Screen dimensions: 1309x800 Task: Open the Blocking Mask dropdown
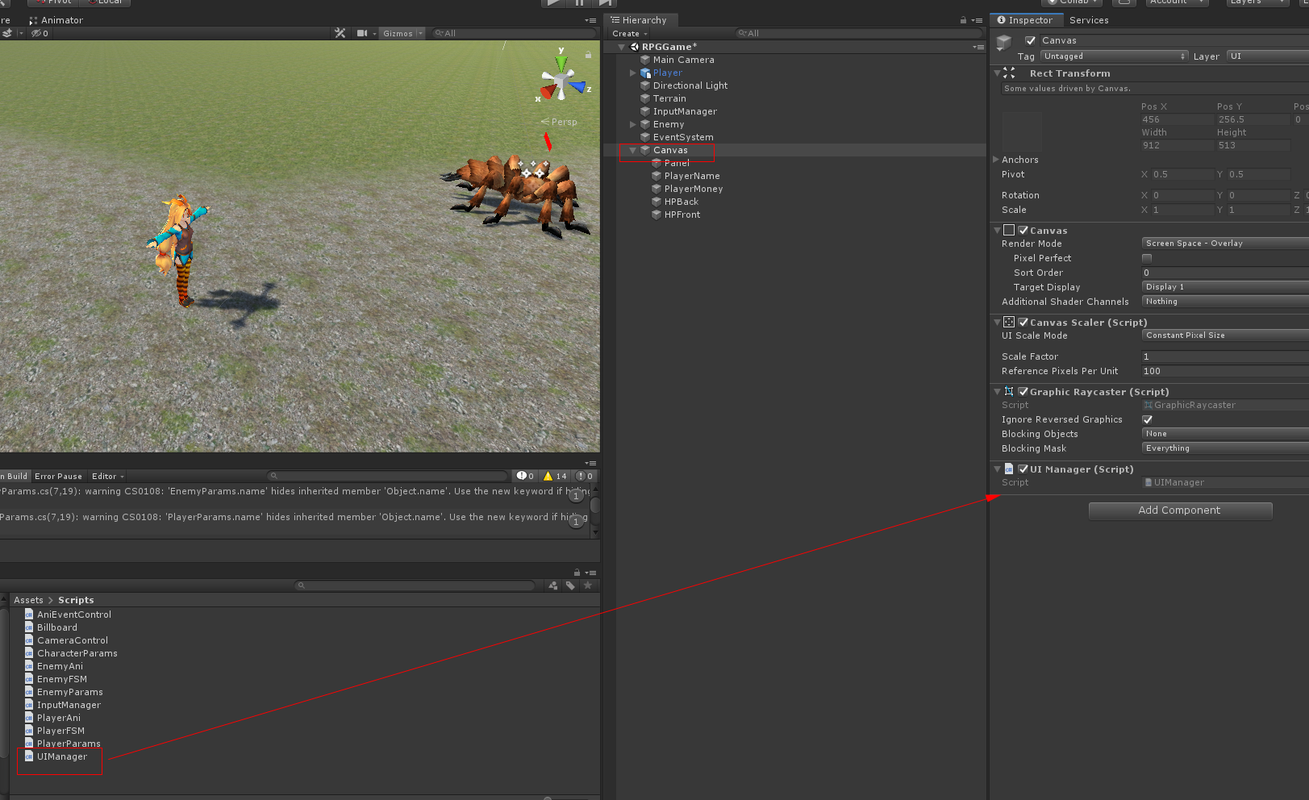(x=1225, y=448)
